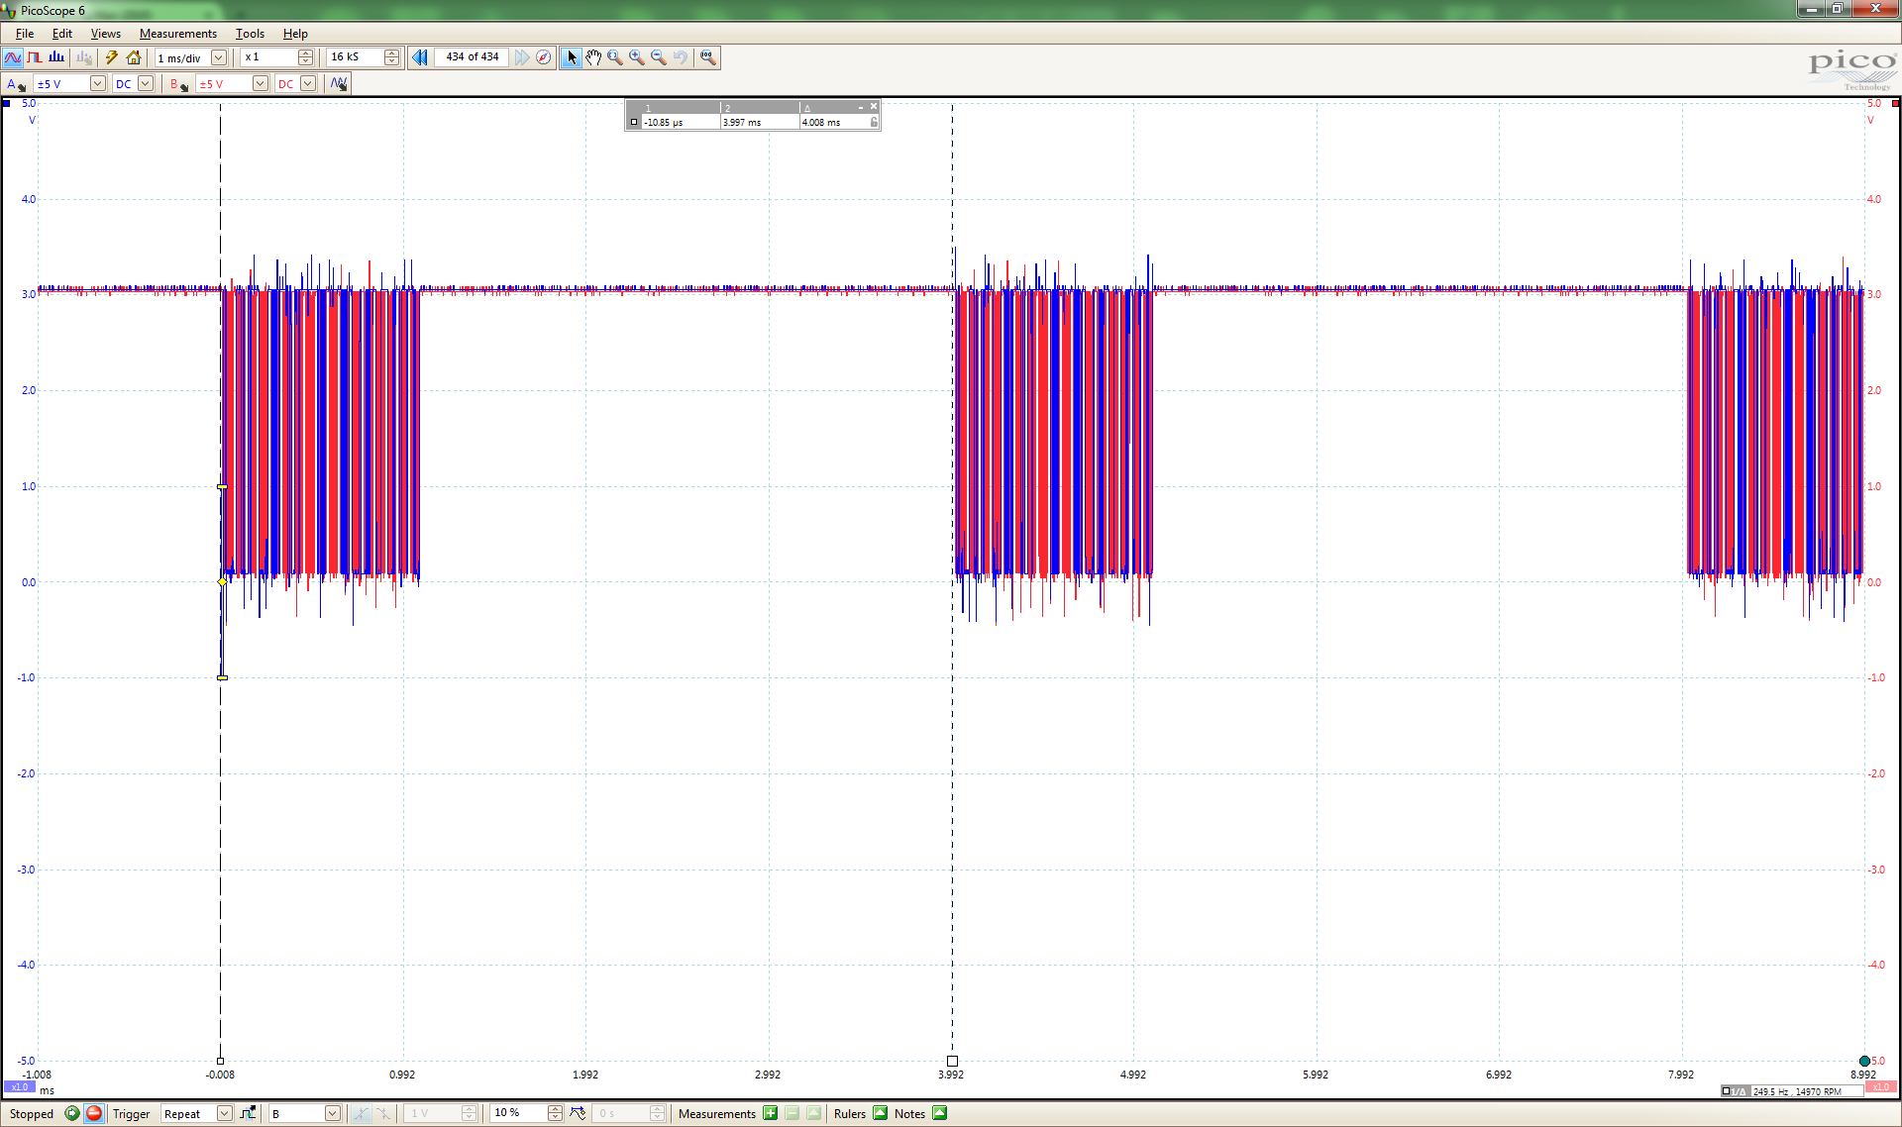Click the ruler legend lock icon
Image resolution: width=1902 pixels, height=1127 pixels.
tap(874, 122)
